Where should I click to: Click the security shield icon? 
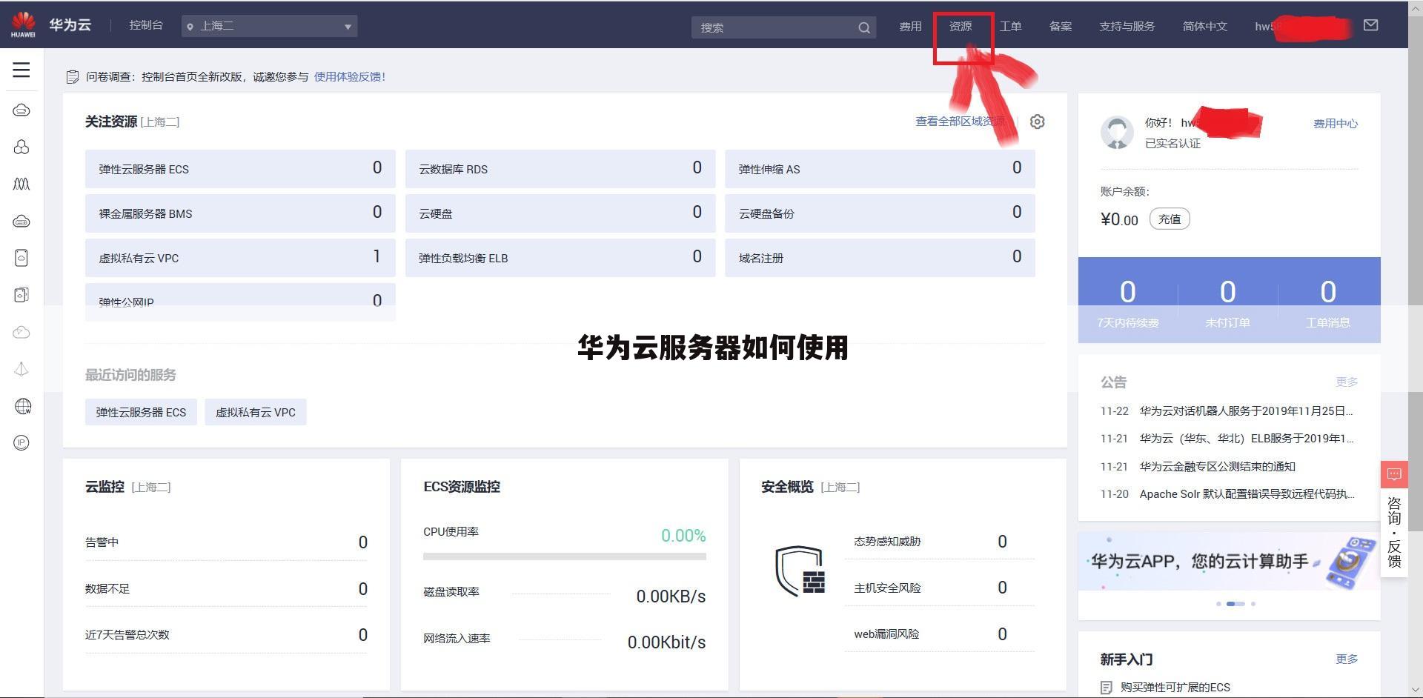pos(800,571)
